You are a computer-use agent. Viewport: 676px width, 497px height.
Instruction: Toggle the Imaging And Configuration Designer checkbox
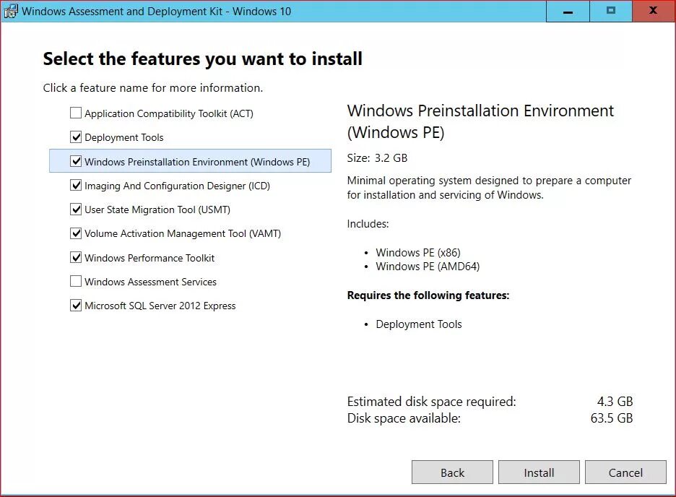[75, 186]
